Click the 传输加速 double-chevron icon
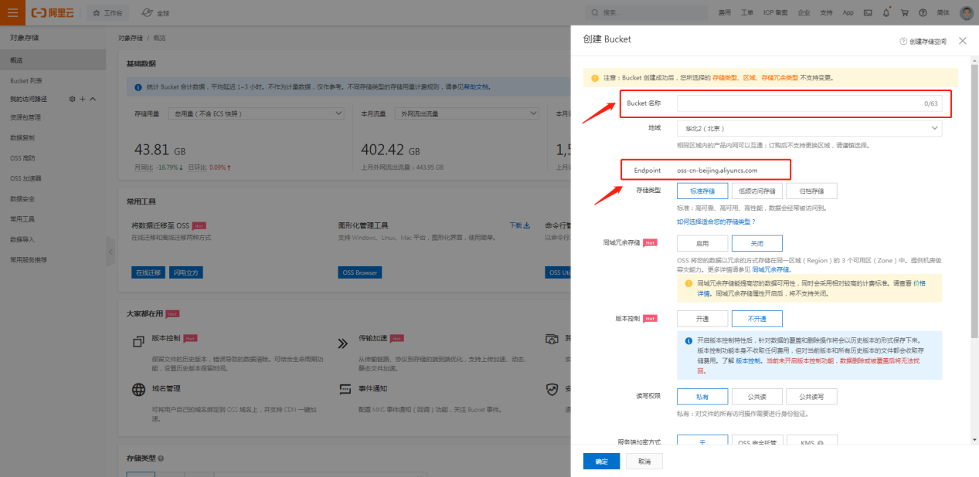Image resolution: width=979 pixels, height=477 pixels. [343, 343]
